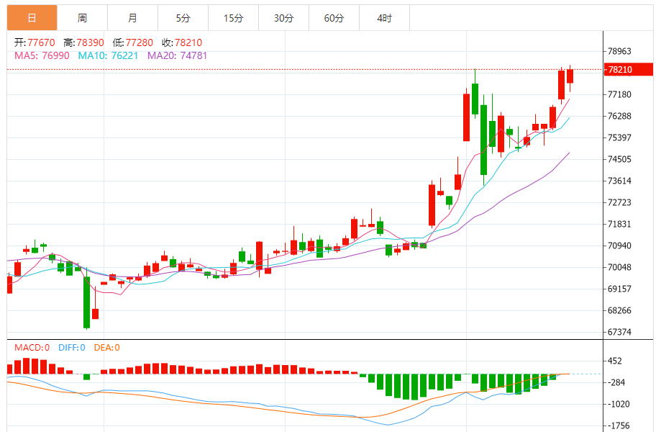
Task: Click the orange DEA:0 indicator label
Action: [106, 348]
